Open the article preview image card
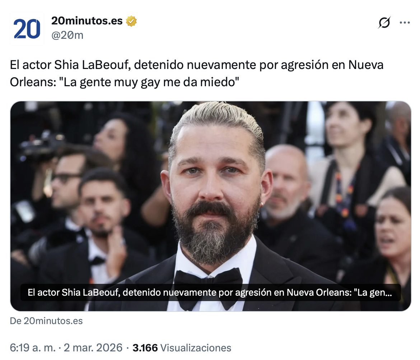 [x=210, y=206]
